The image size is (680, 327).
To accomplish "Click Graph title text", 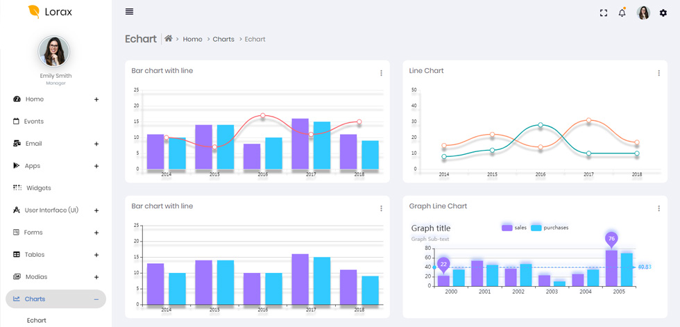I will [431, 228].
